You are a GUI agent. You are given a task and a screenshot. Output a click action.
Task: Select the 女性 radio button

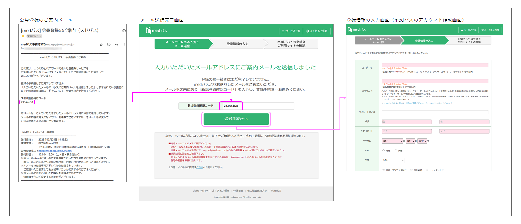pyautogui.click(x=396, y=151)
